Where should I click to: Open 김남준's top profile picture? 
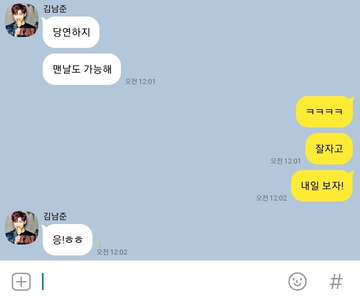(22, 20)
